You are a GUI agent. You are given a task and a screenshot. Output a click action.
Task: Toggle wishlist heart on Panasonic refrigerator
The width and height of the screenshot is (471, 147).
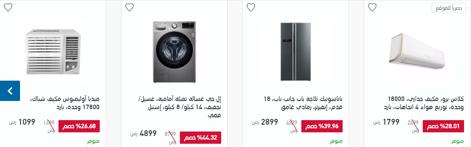coord(251,7)
